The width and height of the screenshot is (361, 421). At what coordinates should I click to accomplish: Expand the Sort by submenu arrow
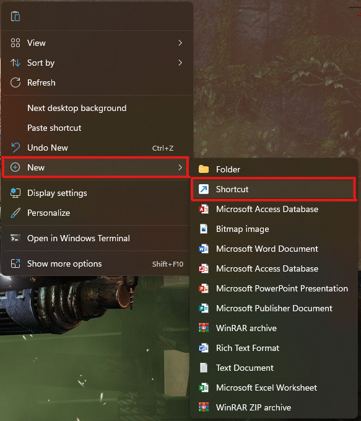pyautogui.click(x=180, y=63)
